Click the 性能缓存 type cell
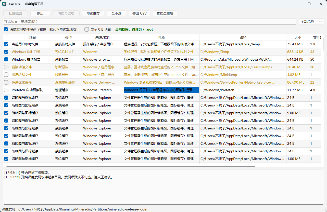The image size is (327, 212). [68, 90]
